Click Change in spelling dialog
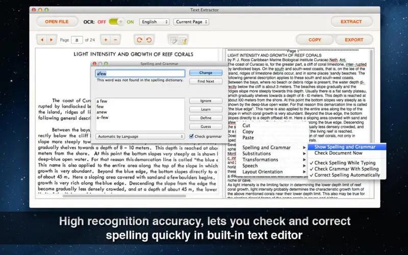This screenshot has height=255, width=408. (x=206, y=72)
